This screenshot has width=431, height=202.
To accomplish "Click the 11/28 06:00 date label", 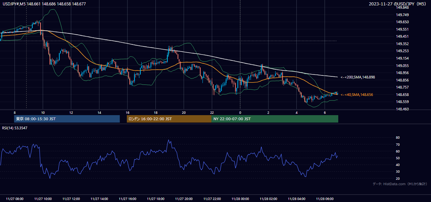I will click(324, 199).
